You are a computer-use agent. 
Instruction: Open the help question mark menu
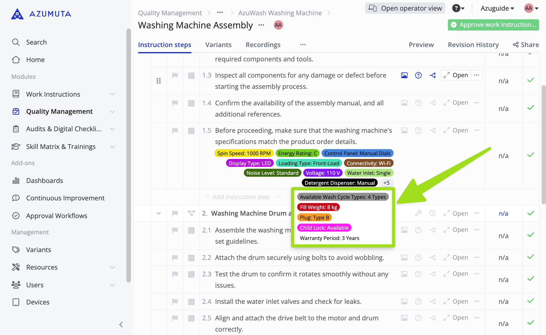pyautogui.click(x=458, y=8)
